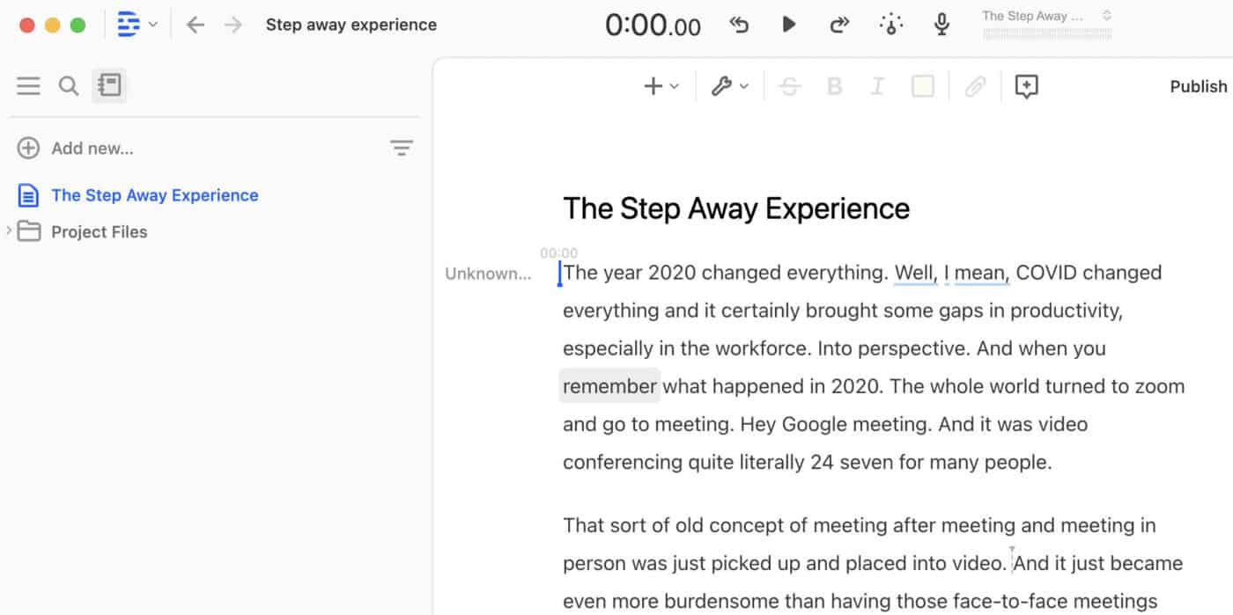Open the plus insert dropdown
Viewport: 1233px width, 615px height.
pos(661,86)
